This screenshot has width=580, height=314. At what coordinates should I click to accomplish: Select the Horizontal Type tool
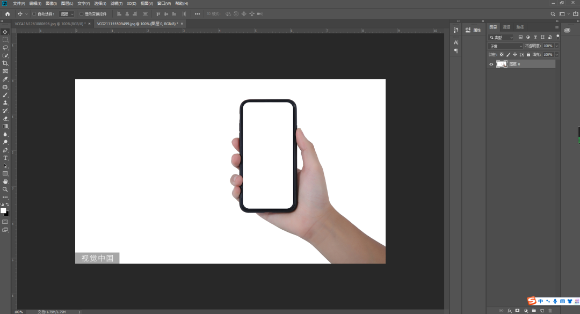point(5,158)
